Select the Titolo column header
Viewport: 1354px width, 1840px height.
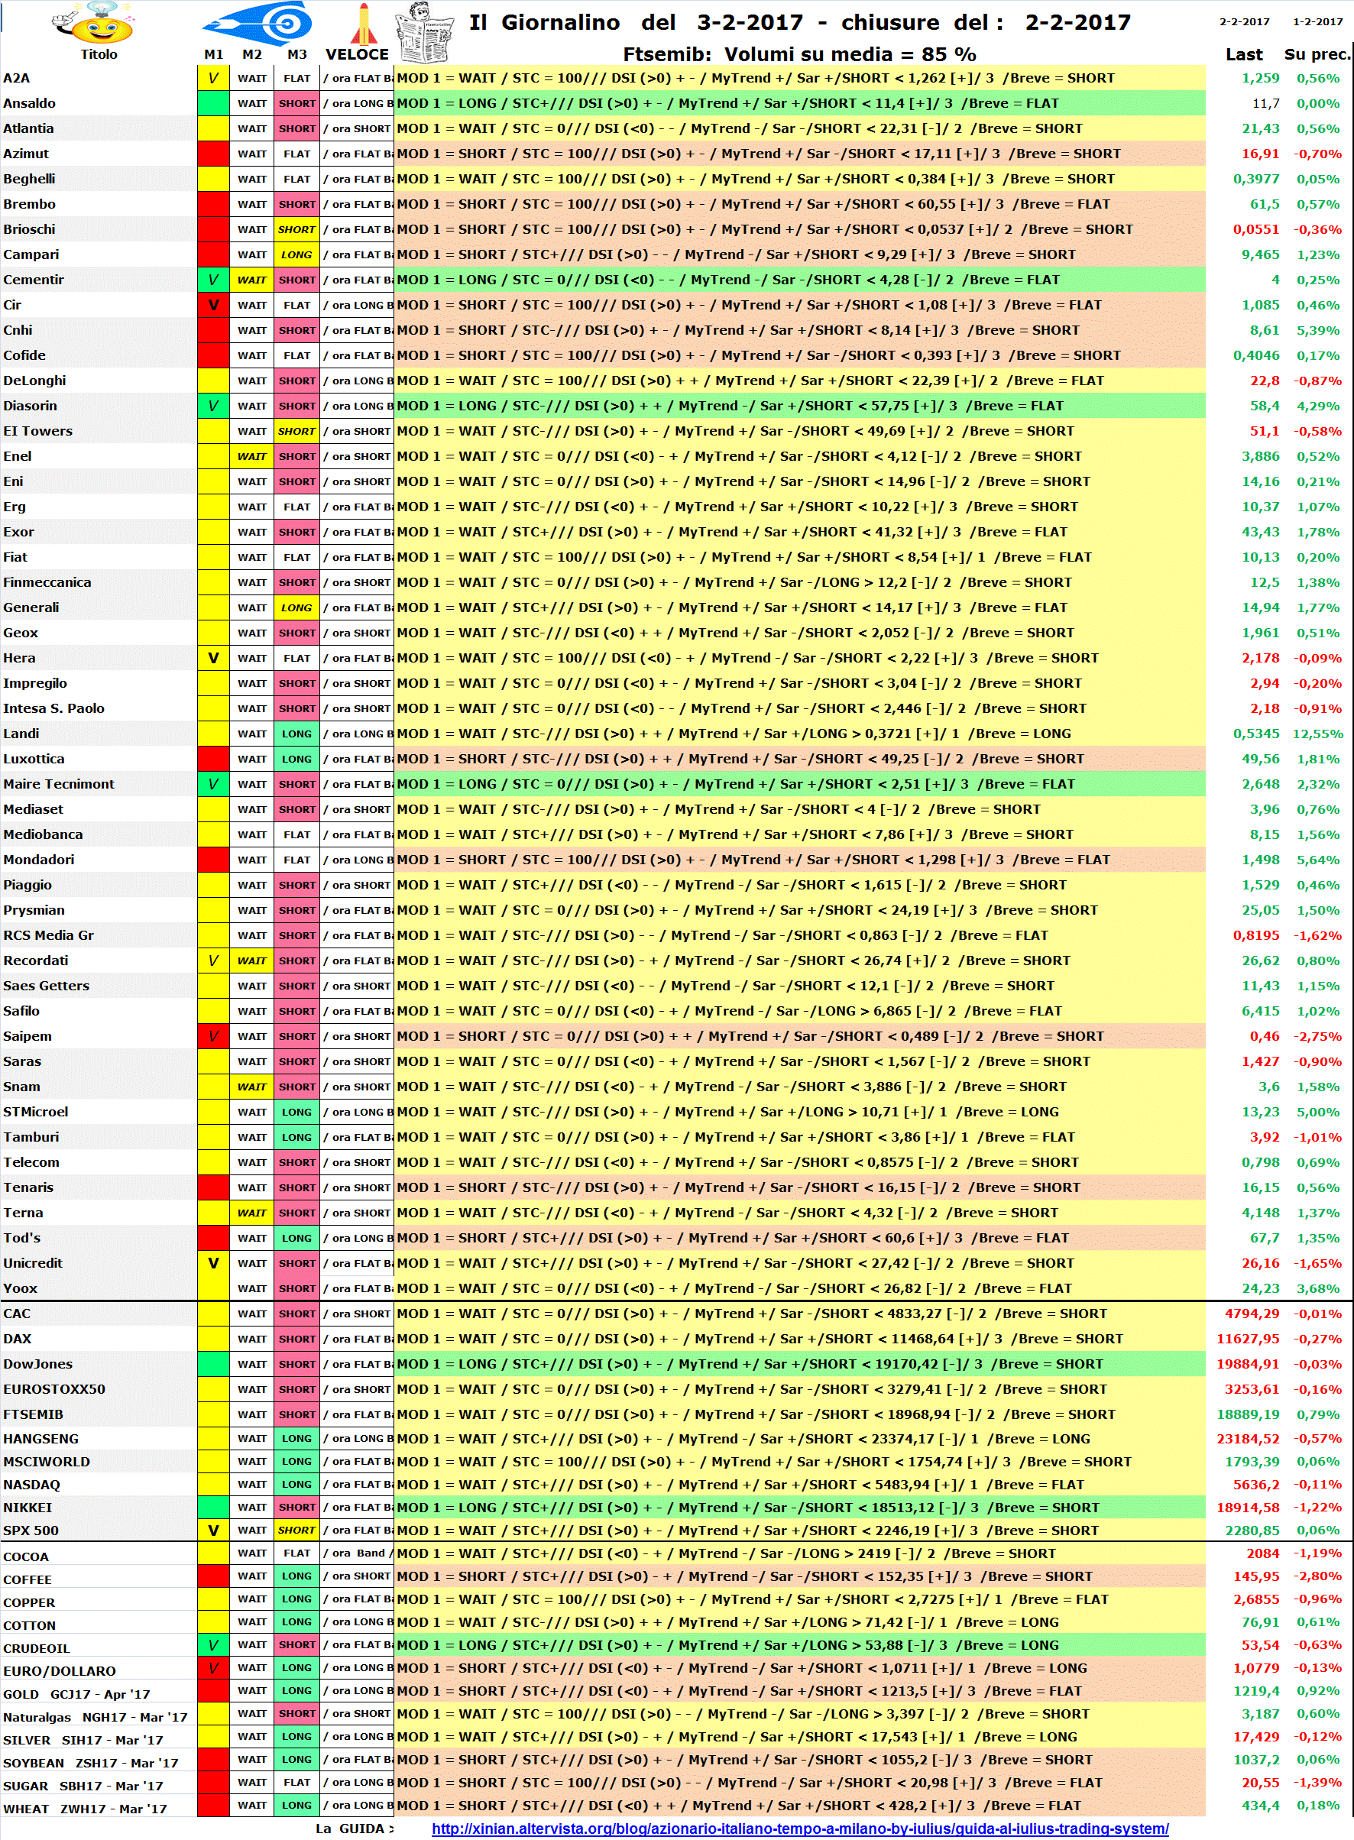click(99, 54)
